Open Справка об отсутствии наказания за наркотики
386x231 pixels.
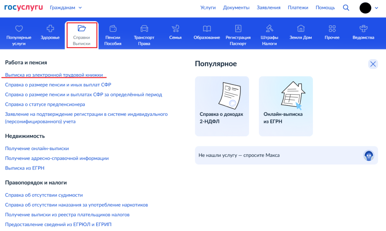click(77, 205)
